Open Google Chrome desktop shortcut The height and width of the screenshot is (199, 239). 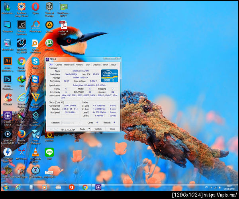[x=22, y=64]
